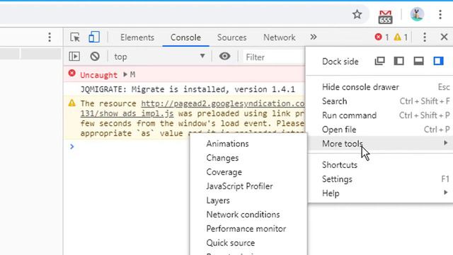The height and width of the screenshot is (255, 453).
Task: Switch to the Elements tab
Action: [x=137, y=38]
